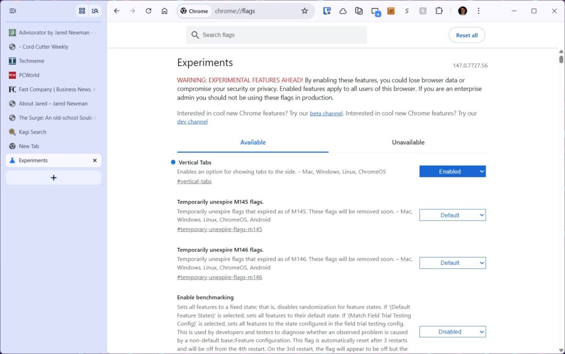The width and height of the screenshot is (565, 354).
Task: Open the Chrome three-dot menu
Action: click(x=478, y=11)
